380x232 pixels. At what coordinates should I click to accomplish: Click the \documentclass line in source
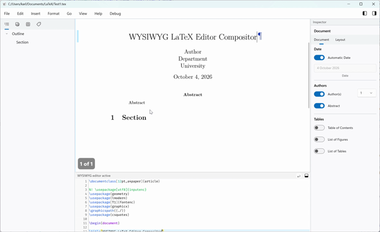coord(124,182)
